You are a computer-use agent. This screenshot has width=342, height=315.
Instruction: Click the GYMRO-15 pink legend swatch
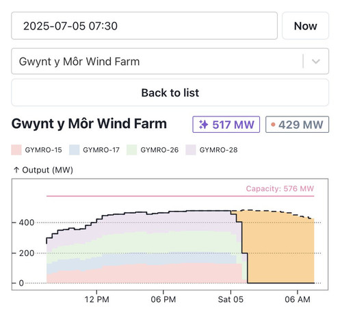pyautogui.click(x=16, y=150)
